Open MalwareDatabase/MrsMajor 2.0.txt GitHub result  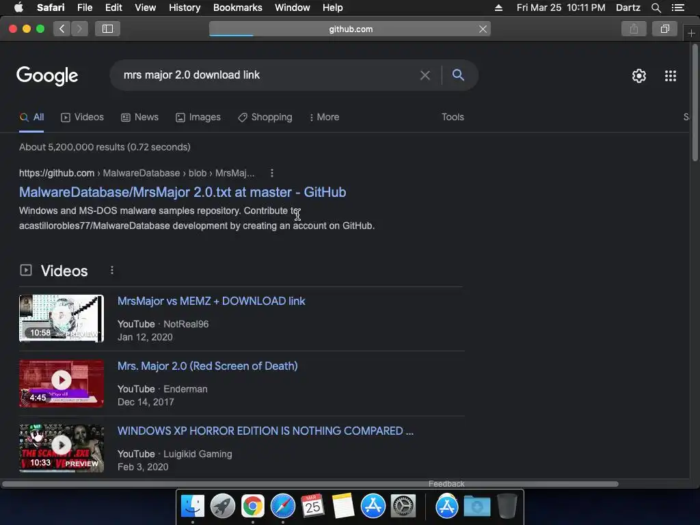tap(183, 192)
